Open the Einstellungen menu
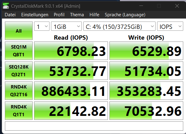Viewport: 186px width, 134px height. coord(35,15)
